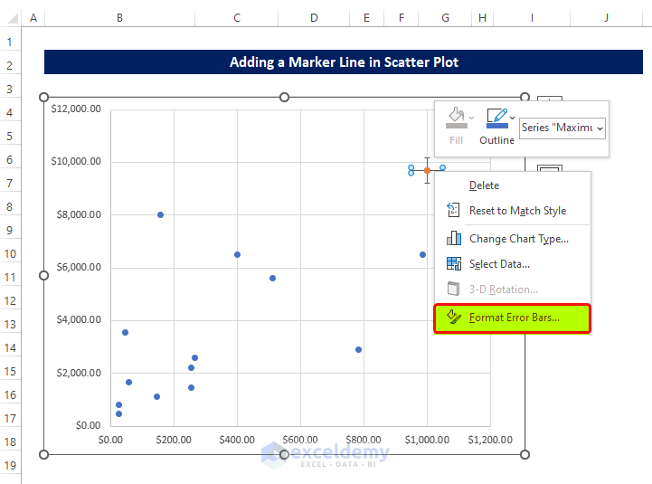Open the Fill color dropdown arrow
This screenshot has width=652, height=484.
(471, 118)
